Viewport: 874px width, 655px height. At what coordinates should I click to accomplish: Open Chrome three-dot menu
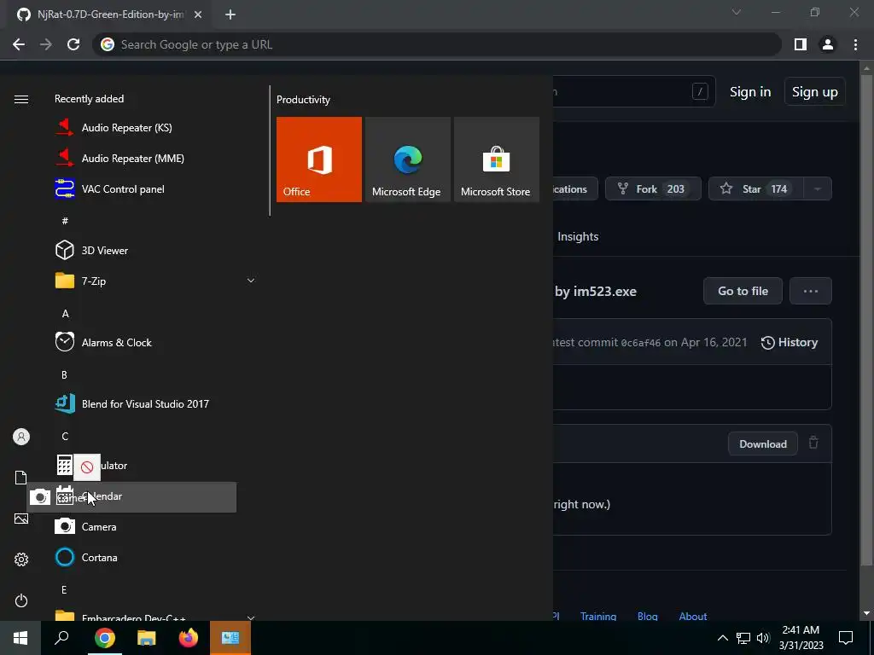tap(855, 44)
